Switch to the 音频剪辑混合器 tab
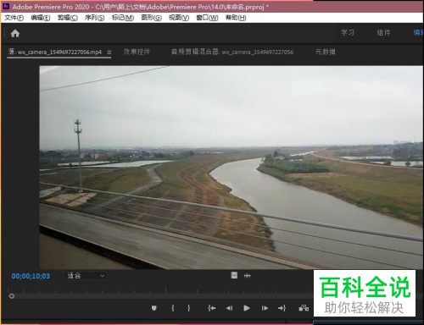 [232, 52]
